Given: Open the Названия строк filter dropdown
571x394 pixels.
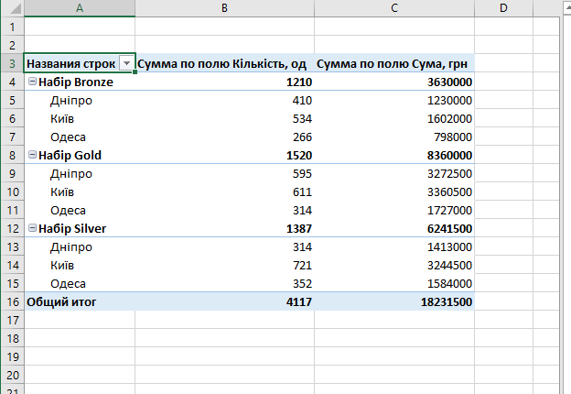Looking at the screenshot, I should tap(126, 63).
